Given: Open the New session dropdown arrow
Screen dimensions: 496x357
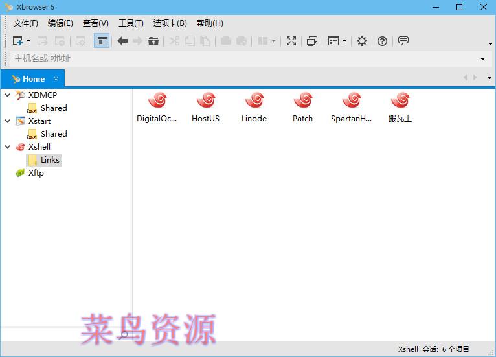Looking at the screenshot, I should pyautogui.click(x=28, y=41).
